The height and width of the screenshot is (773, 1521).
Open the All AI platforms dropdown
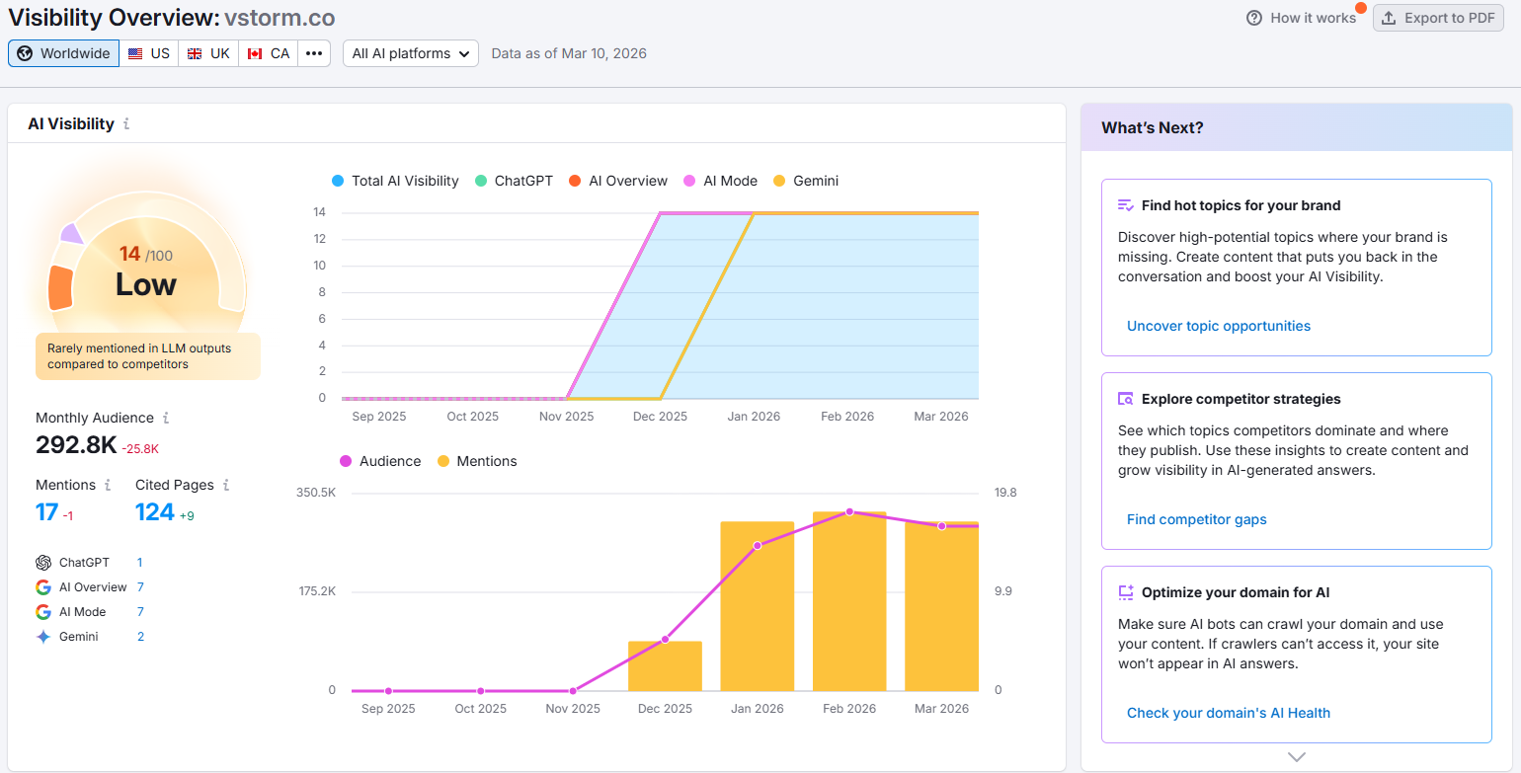click(411, 53)
